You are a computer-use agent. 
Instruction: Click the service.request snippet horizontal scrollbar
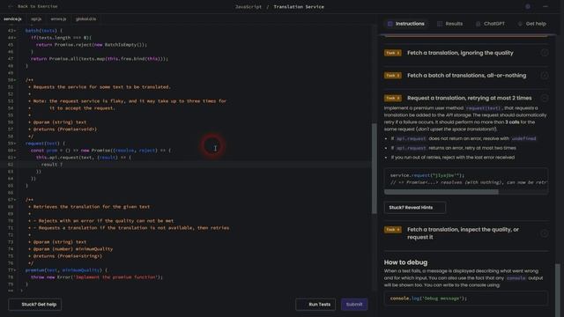coord(442,192)
